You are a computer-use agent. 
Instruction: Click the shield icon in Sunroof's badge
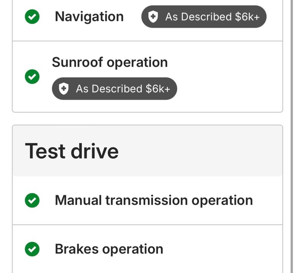[63, 89]
